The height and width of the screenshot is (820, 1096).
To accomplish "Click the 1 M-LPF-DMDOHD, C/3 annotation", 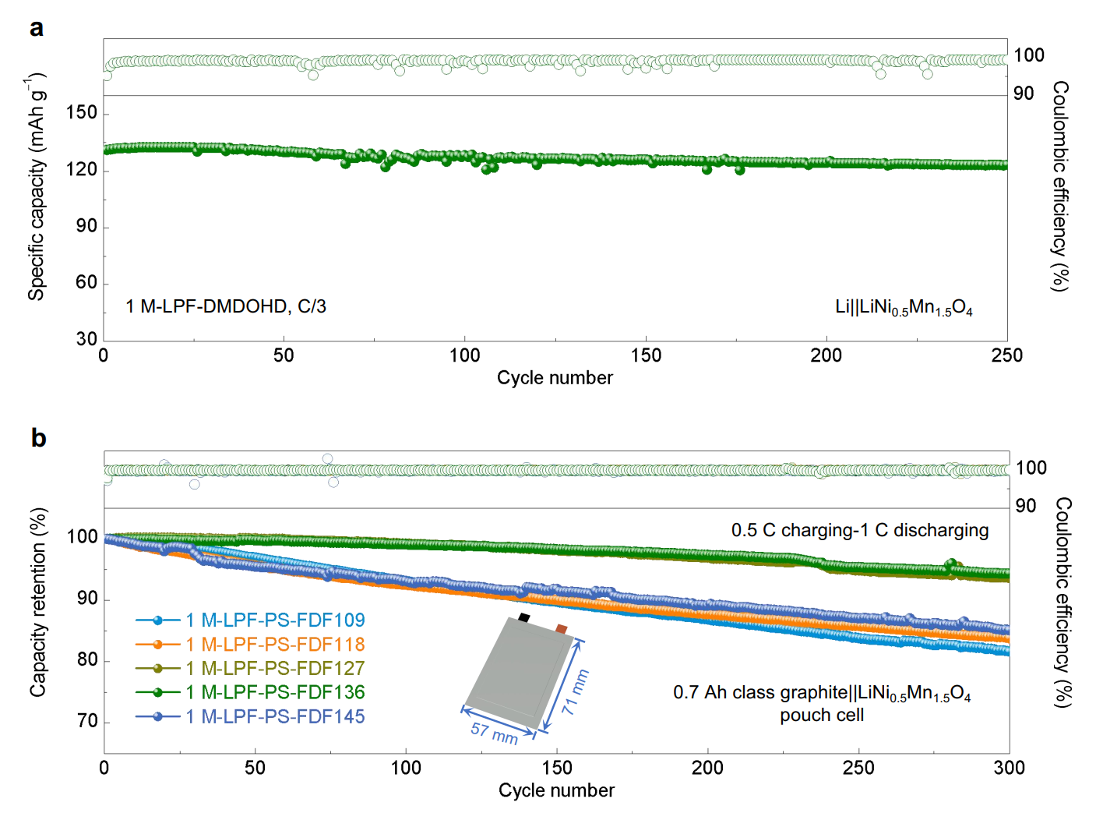I will click(x=226, y=306).
